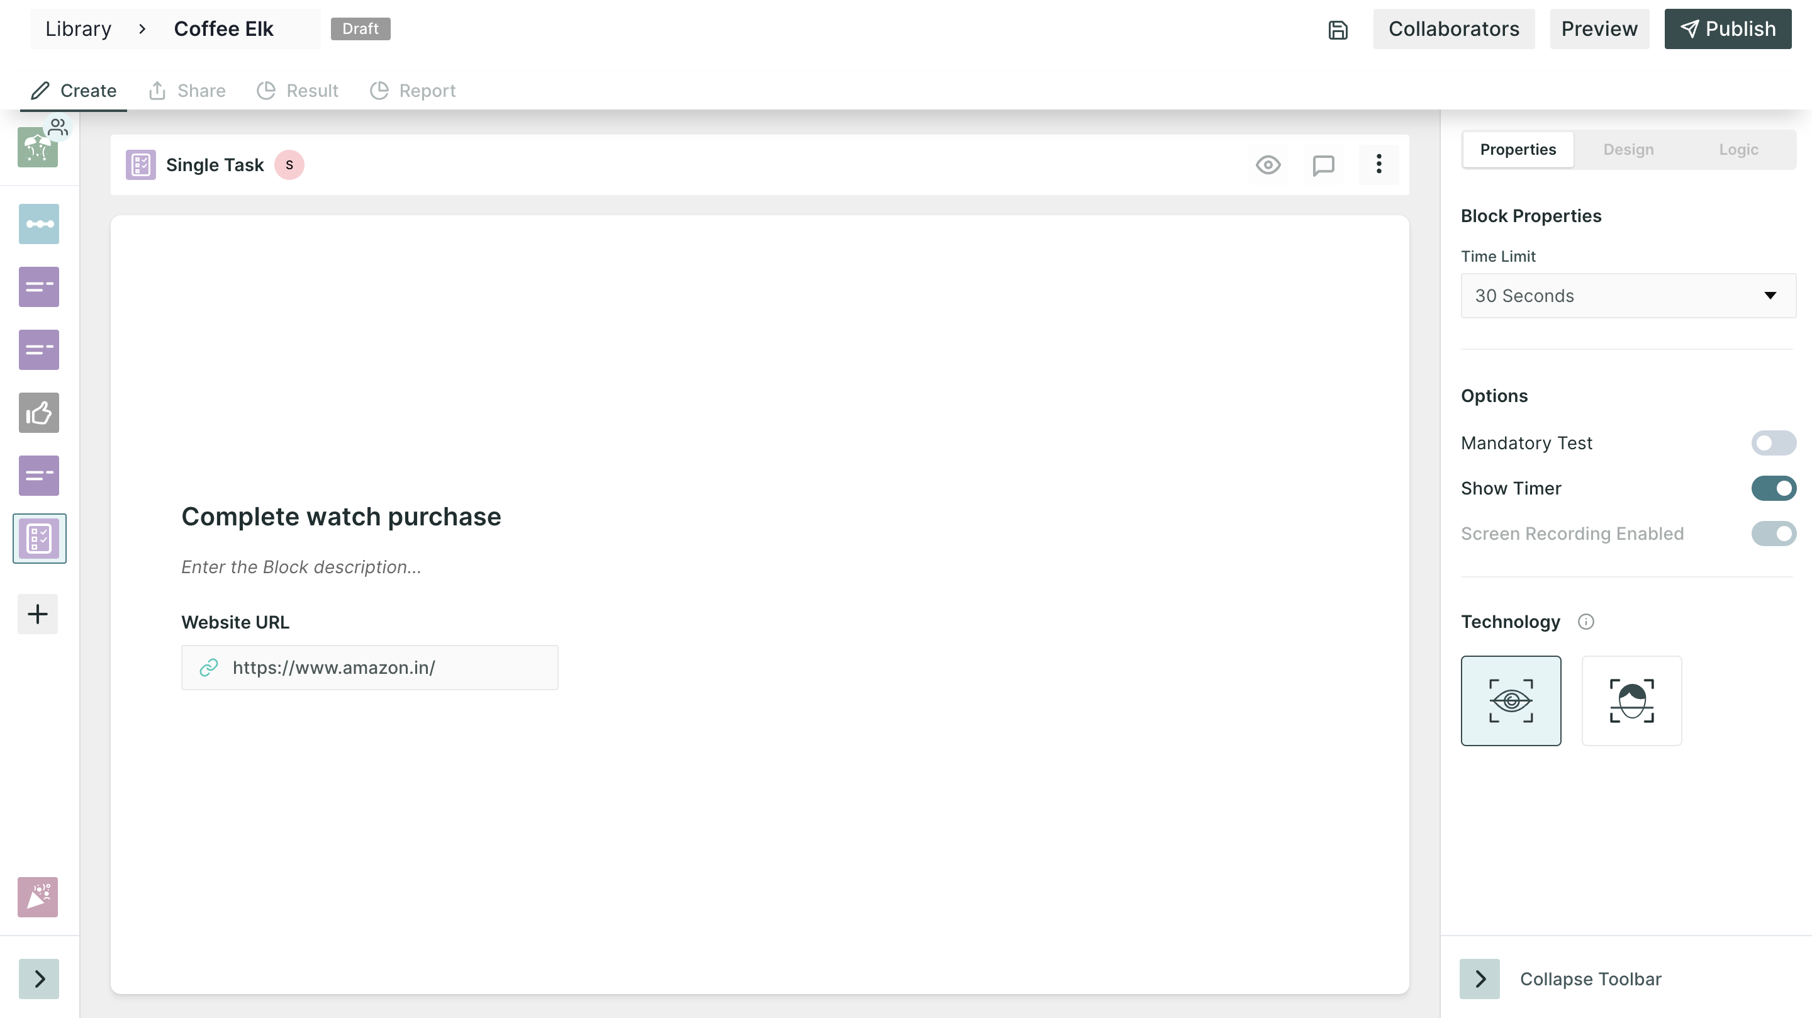This screenshot has width=1812, height=1018.
Task: Click the pink S avatar badge
Action: (x=289, y=165)
